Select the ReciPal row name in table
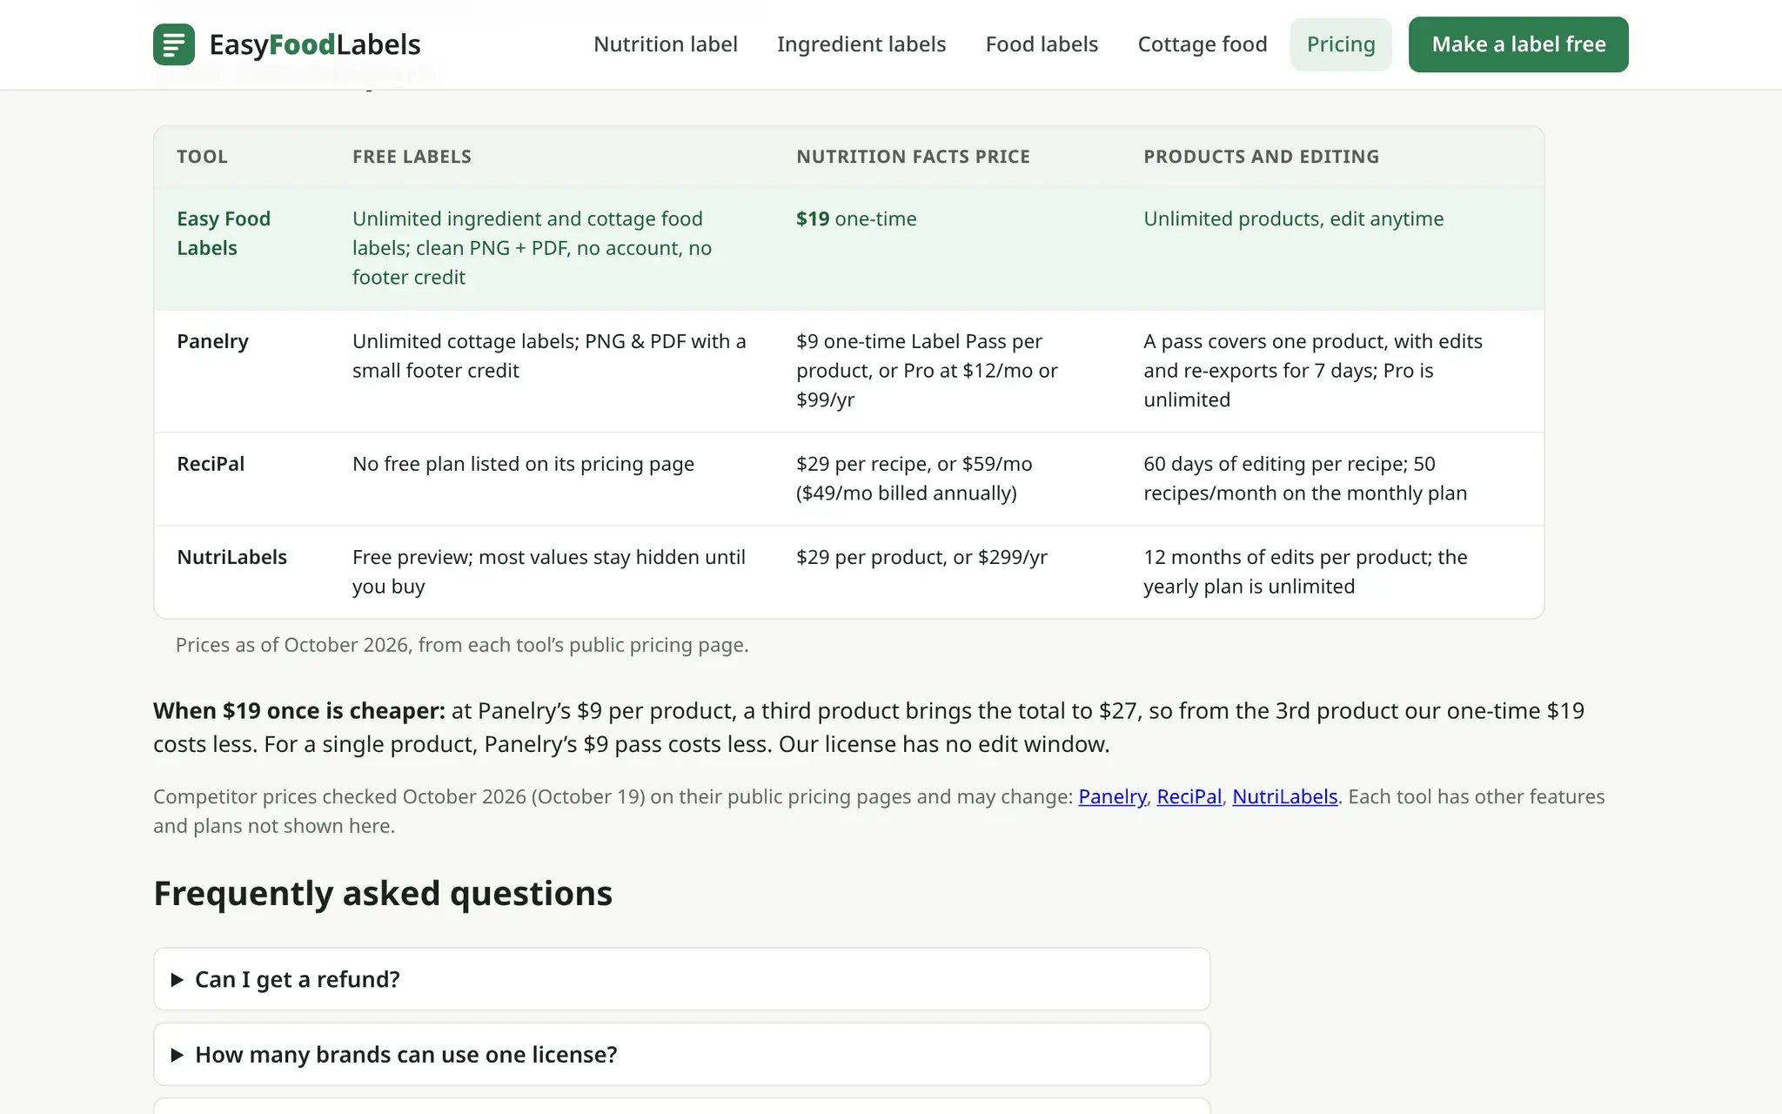 211,464
